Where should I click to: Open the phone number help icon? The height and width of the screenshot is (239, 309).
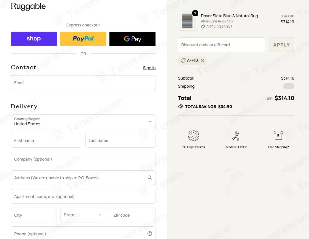click(150, 234)
